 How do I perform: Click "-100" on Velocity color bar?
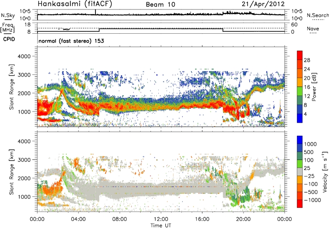(x=311, y=184)
